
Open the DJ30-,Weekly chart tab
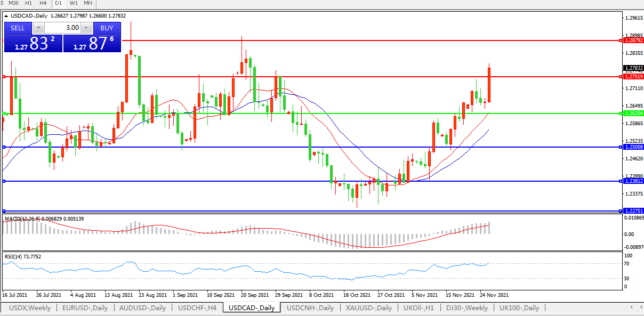[x=467, y=307]
